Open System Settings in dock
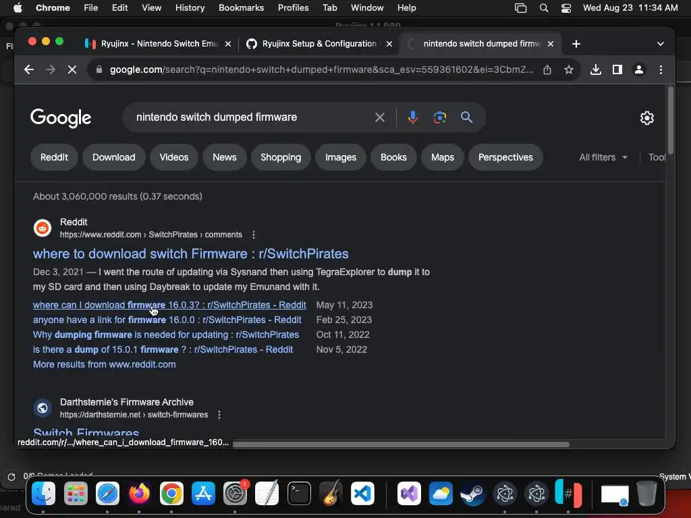691x518 pixels. point(236,493)
